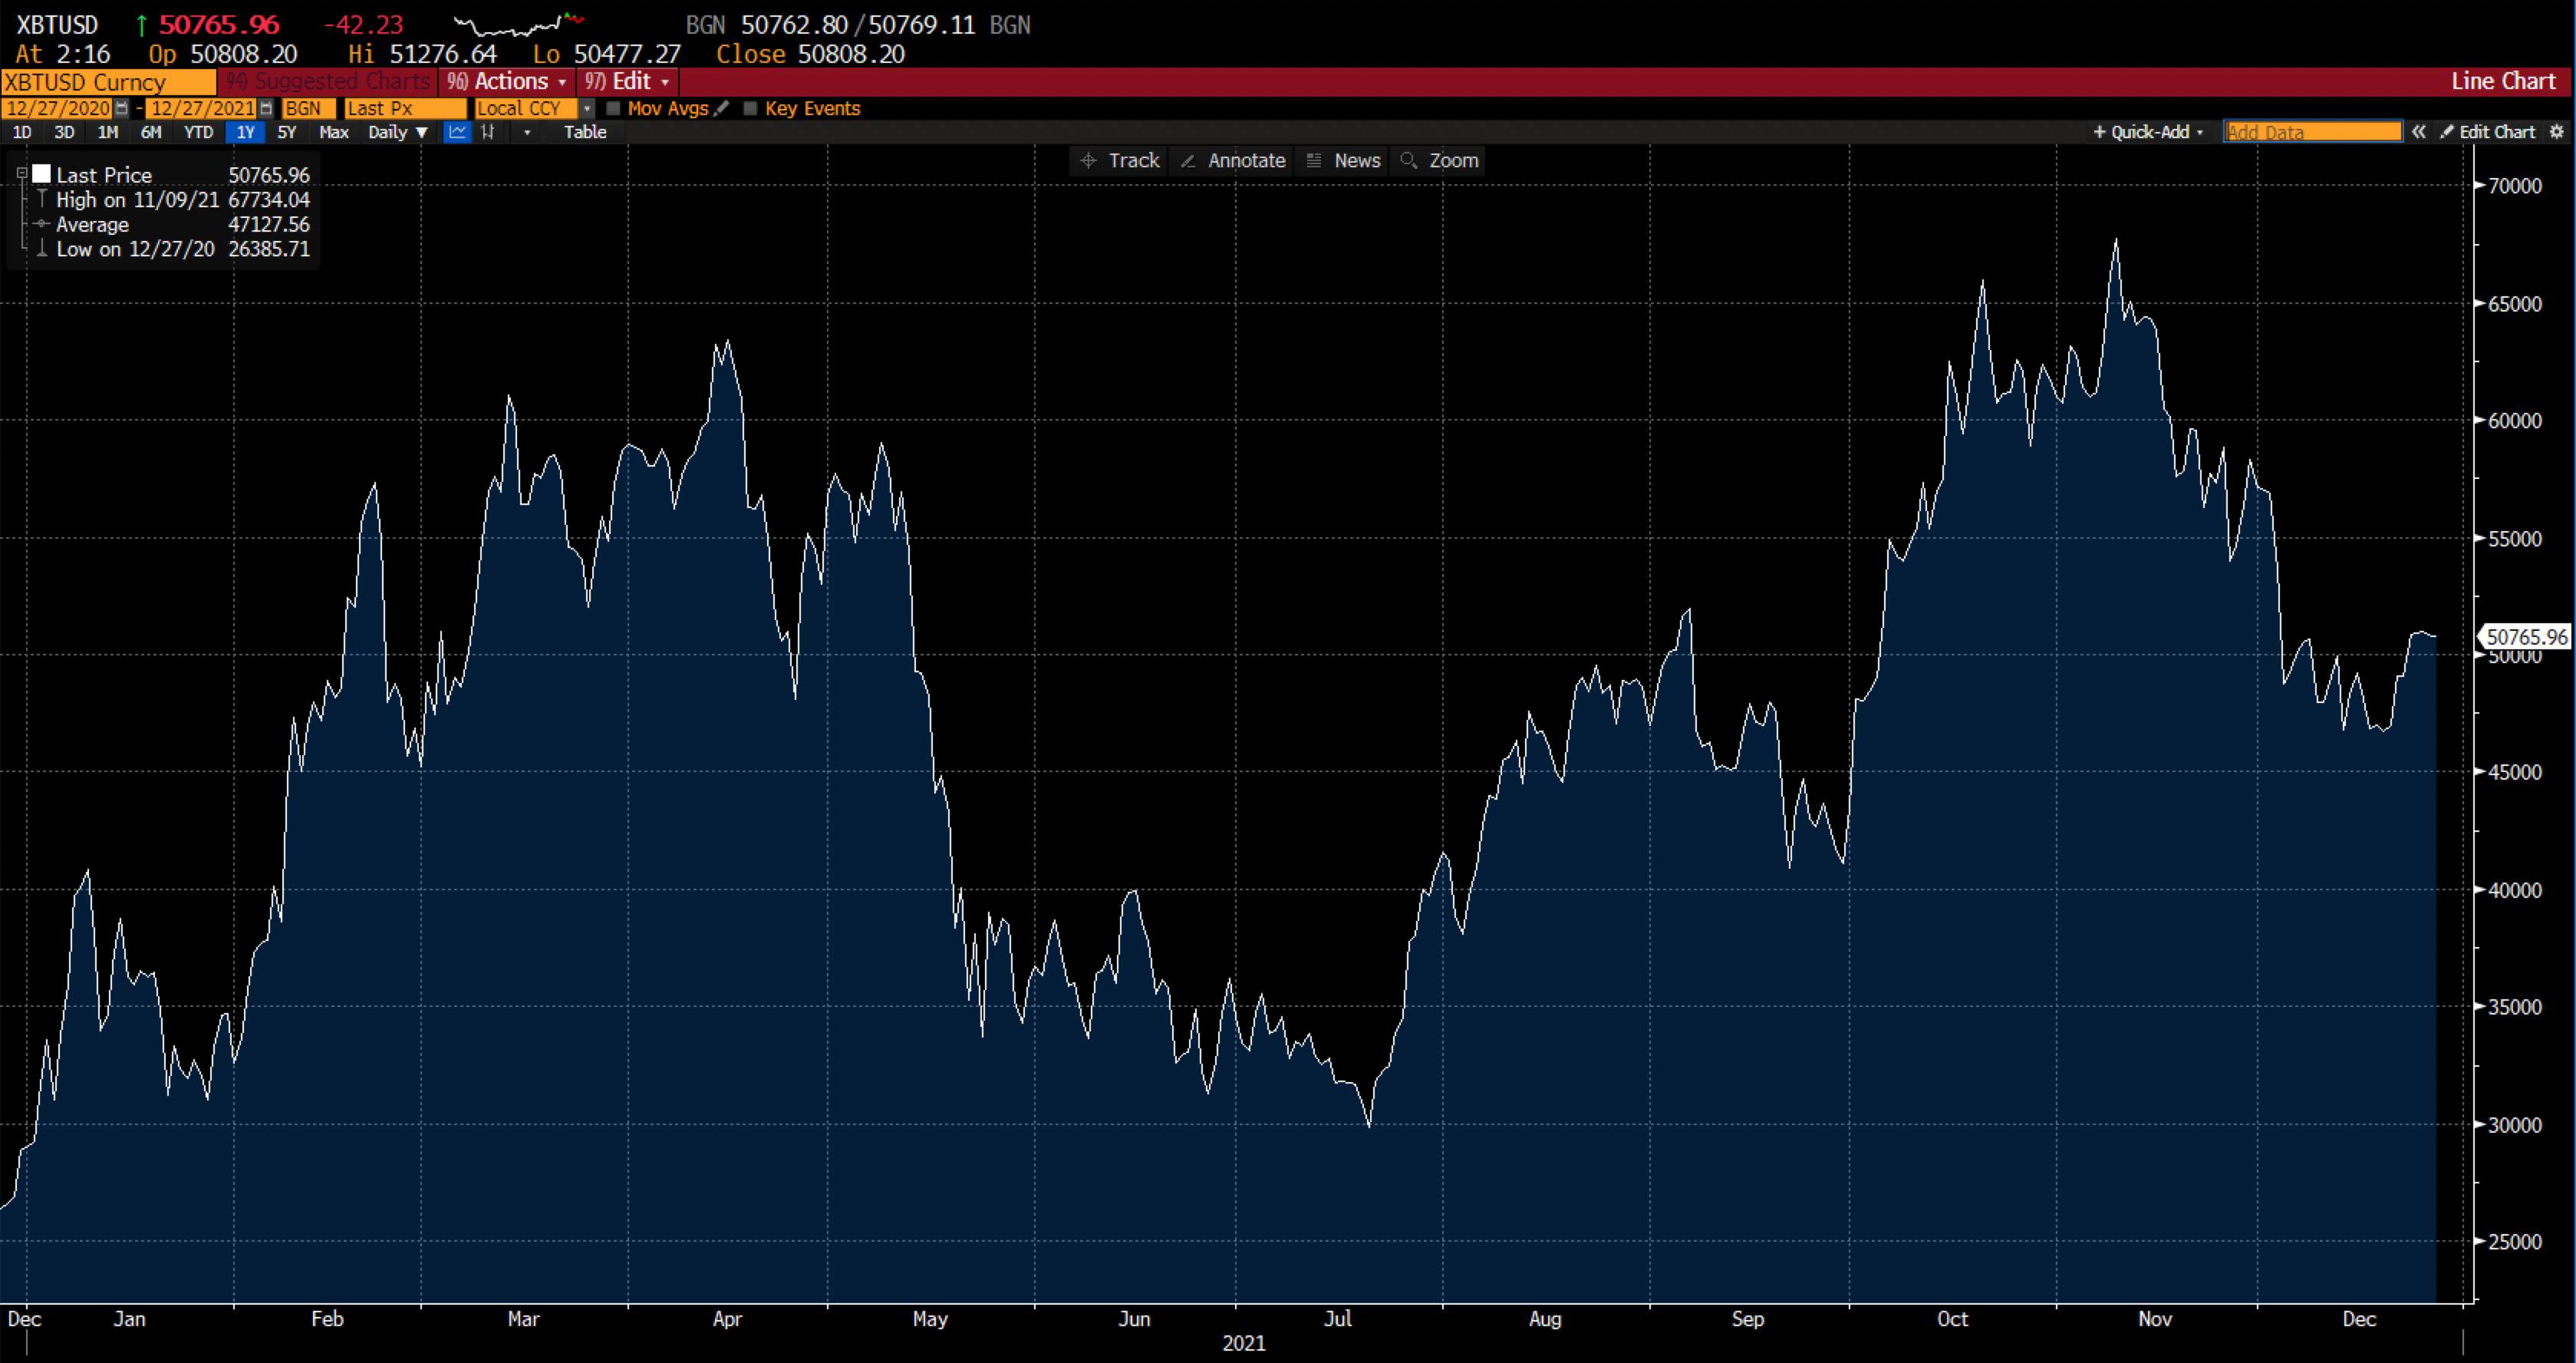Open the chart settings gear icon
Screen dimensions: 2576x1363
[2559, 131]
